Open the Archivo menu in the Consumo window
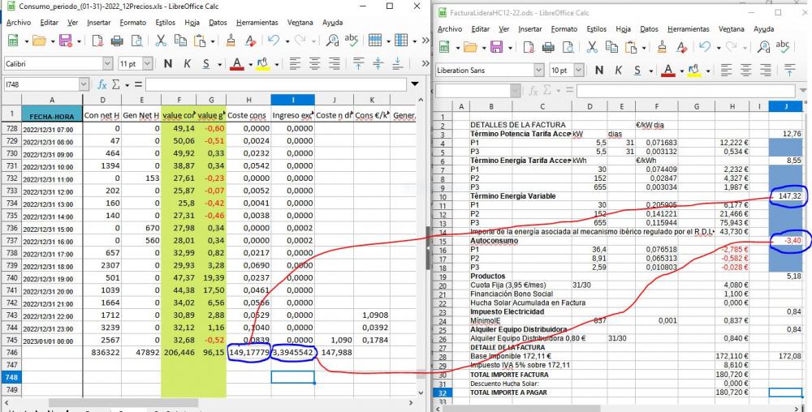The width and height of the screenshot is (812, 412). pyautogui.click(x=19, y=23)
